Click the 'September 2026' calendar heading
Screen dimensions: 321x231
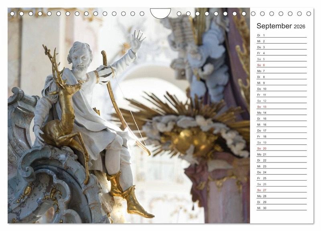click(280, 26)
